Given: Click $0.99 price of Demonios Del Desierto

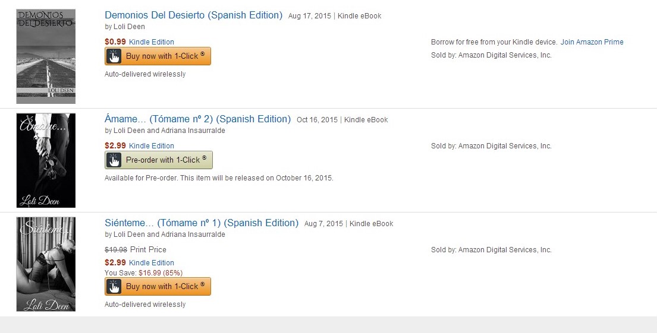Looking at the screenshot, I should click(115, 42).
